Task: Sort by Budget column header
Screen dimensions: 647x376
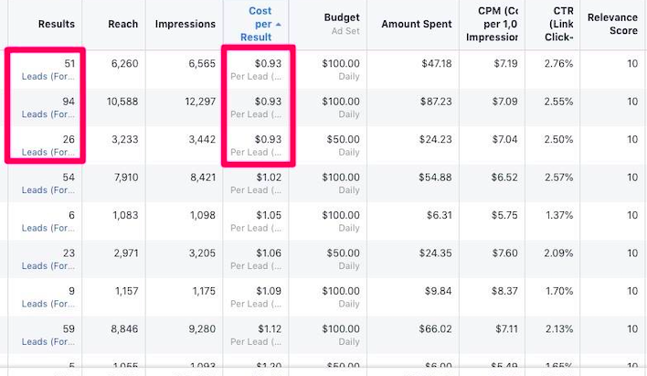Action: [342, 17]
